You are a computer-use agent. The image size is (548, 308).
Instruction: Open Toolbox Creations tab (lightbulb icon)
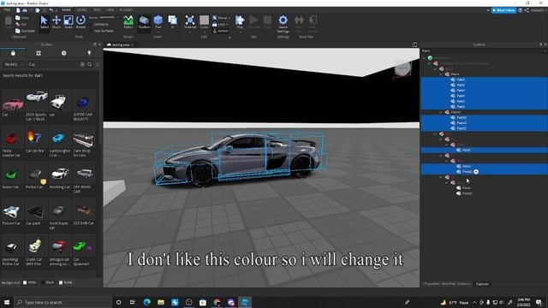(89, 53)
